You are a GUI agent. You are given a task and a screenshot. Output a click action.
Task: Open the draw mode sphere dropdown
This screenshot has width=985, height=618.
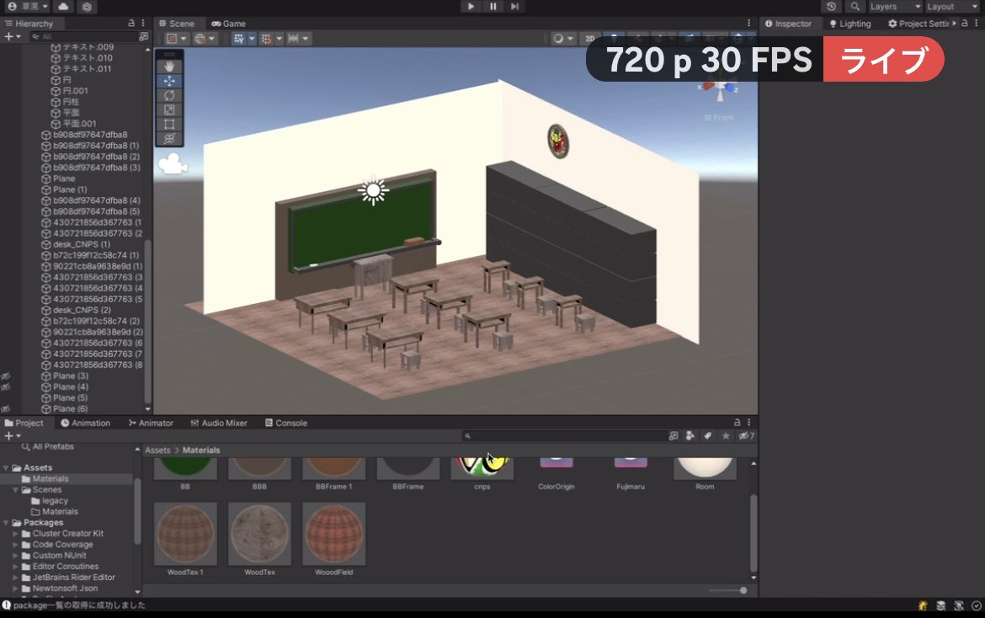click(x=562, y=39)
